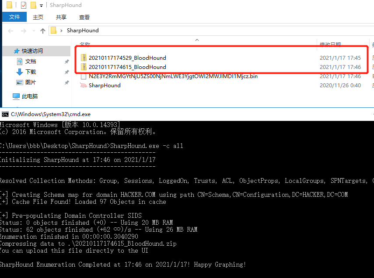
Task: Select the N2E3Y2Rm...bin file
Action: (x=173, y=76)
